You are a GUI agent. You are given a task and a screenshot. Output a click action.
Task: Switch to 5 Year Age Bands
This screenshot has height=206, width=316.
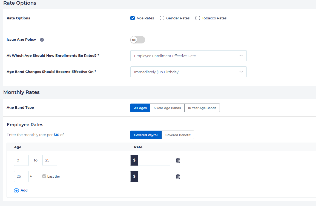pyautogui.click(x=167, y=108)
